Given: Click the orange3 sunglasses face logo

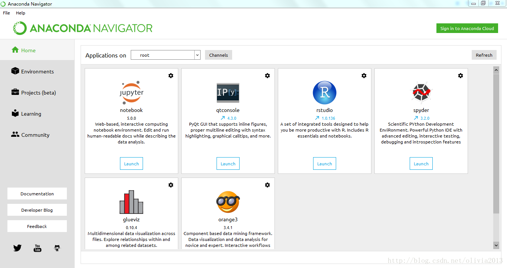Looking at the screenshot, I should 228,202.
